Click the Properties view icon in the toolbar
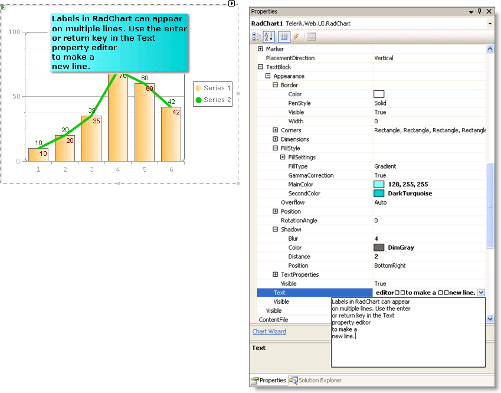This screenshot has width=501, height=393. [x=284, y=37]
